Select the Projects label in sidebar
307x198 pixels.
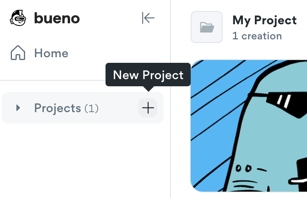pyautogui.click(x=57, y=108)
